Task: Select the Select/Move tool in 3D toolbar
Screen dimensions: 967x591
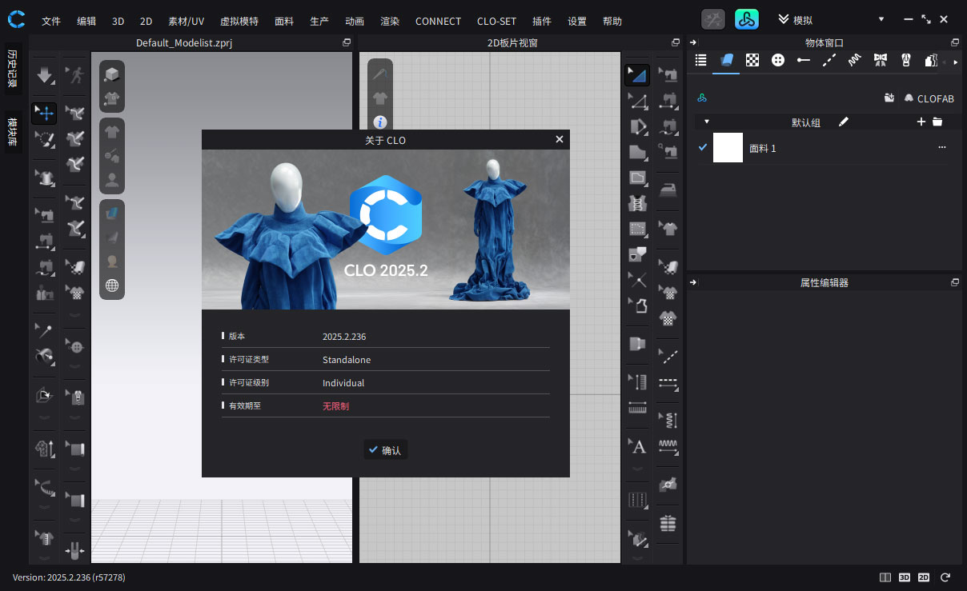Action: point(44,114)
